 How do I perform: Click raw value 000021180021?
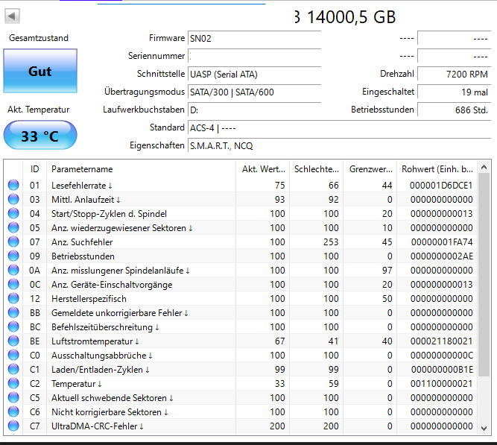click(x=442, y=341)
